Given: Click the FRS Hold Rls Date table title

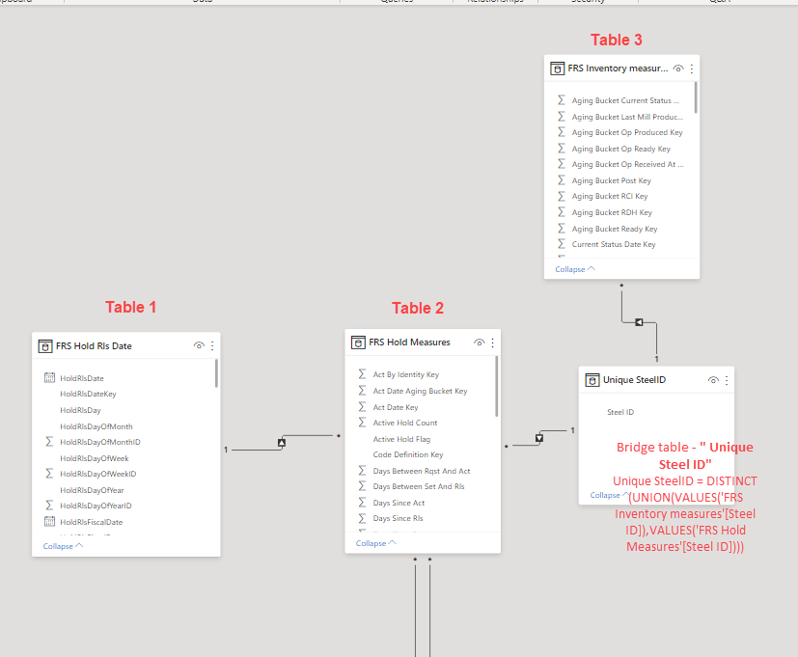Looking at the screenshot, I should (94, 346).
